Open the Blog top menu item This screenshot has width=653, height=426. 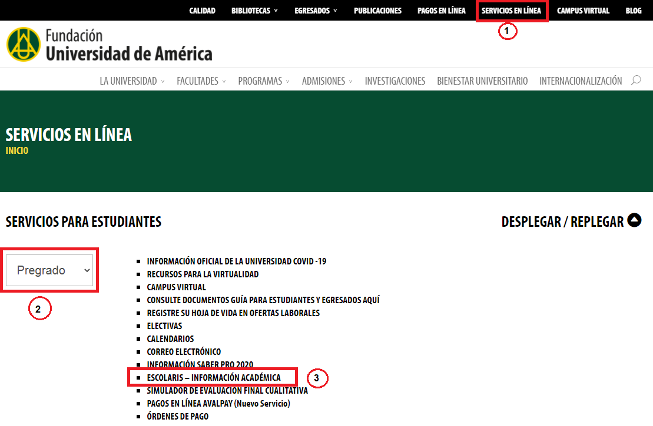click(x=634, y=11)
